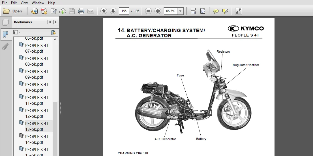Viewport: 313px width, 156px height.
Task: Zoom in with the plus button
Action: click(158, 11)
